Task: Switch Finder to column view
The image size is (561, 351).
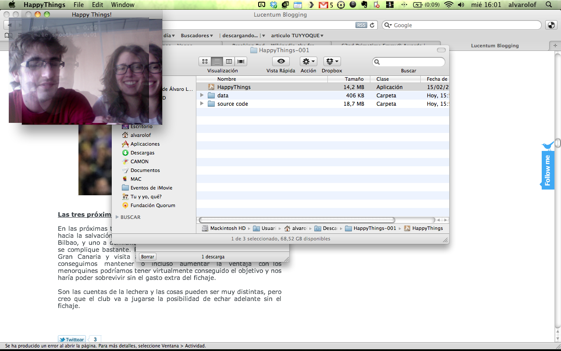Action: pyautogui.click(x=229, y=61)
